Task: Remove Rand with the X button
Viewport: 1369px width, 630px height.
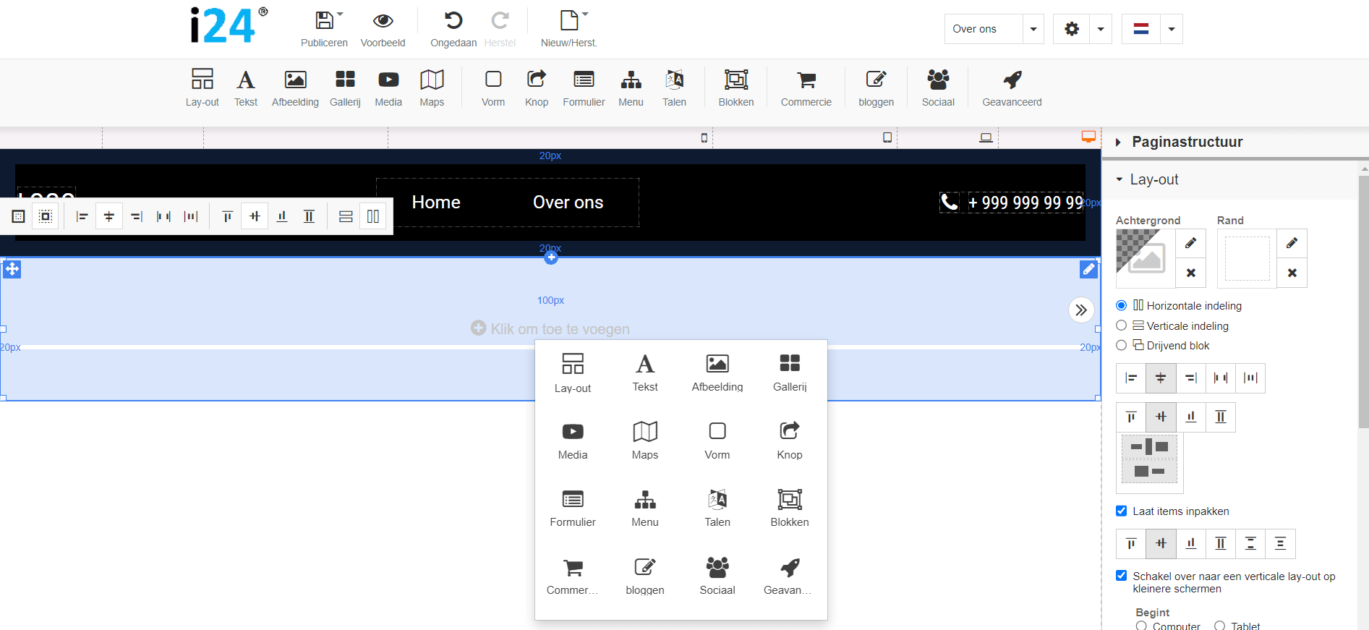Action: 1292,273
